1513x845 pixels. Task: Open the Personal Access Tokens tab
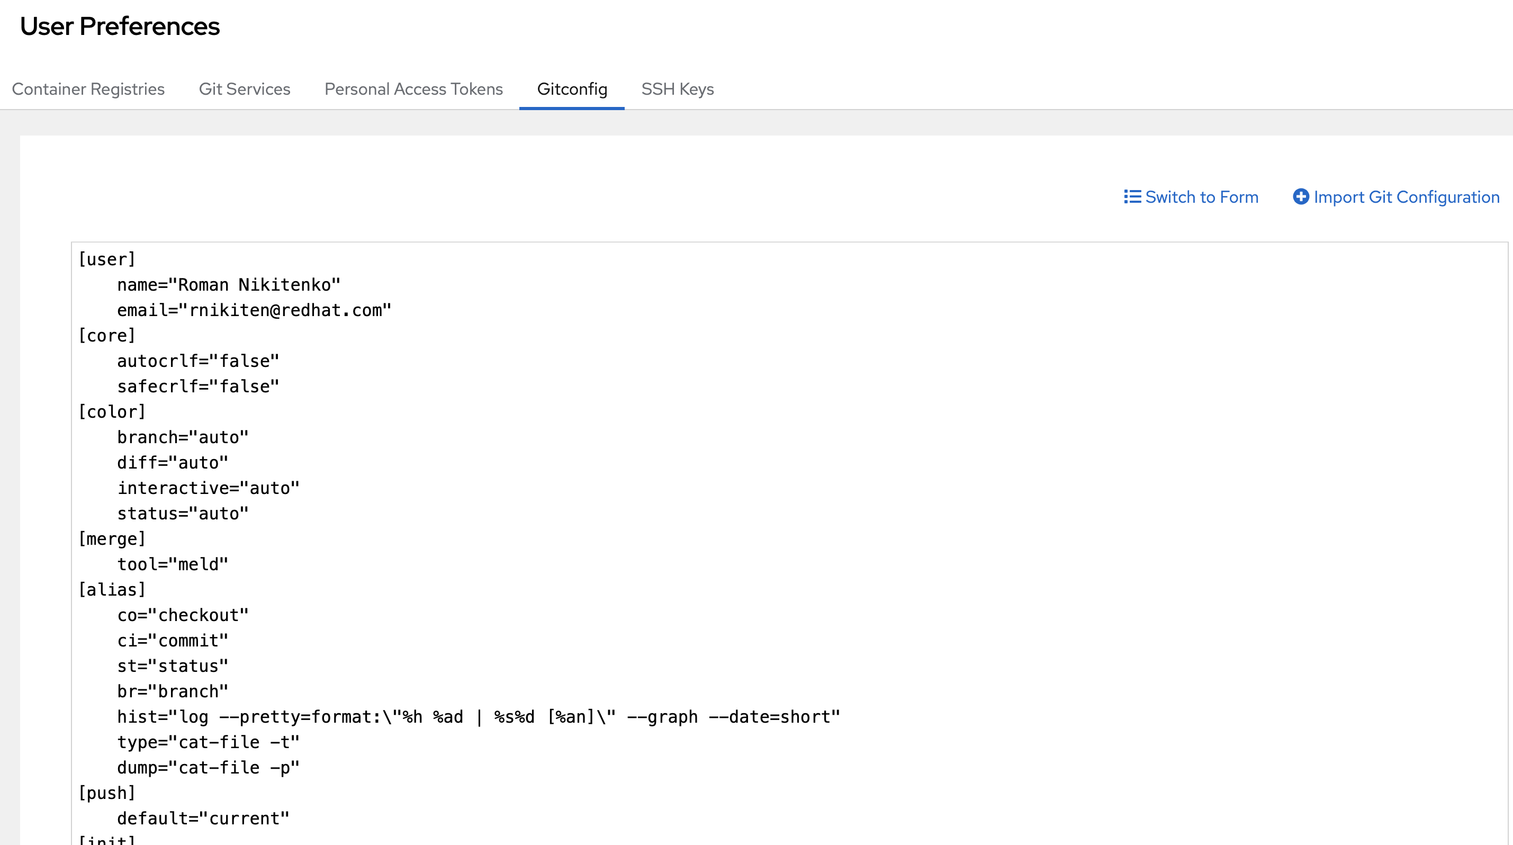413,89
